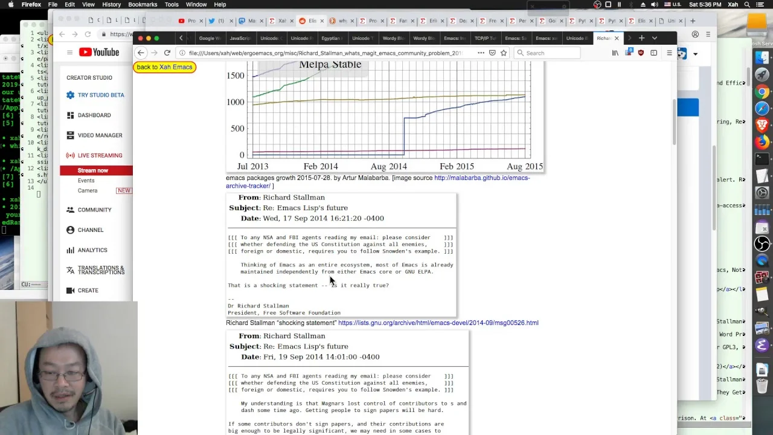Expand the list all tabs dropdown arrow
This screenshot has height=435, width=773.
(655, 38)
